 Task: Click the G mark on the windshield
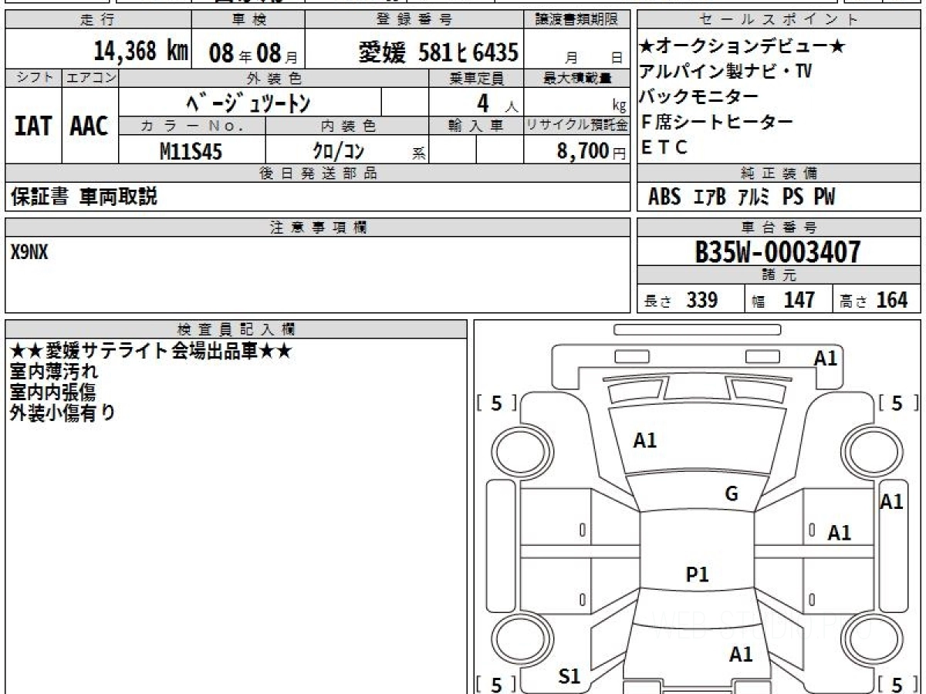point(732,494)
